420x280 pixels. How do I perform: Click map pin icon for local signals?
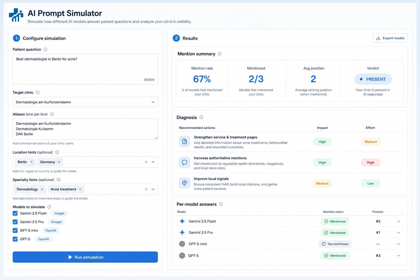tap(185, 183)
